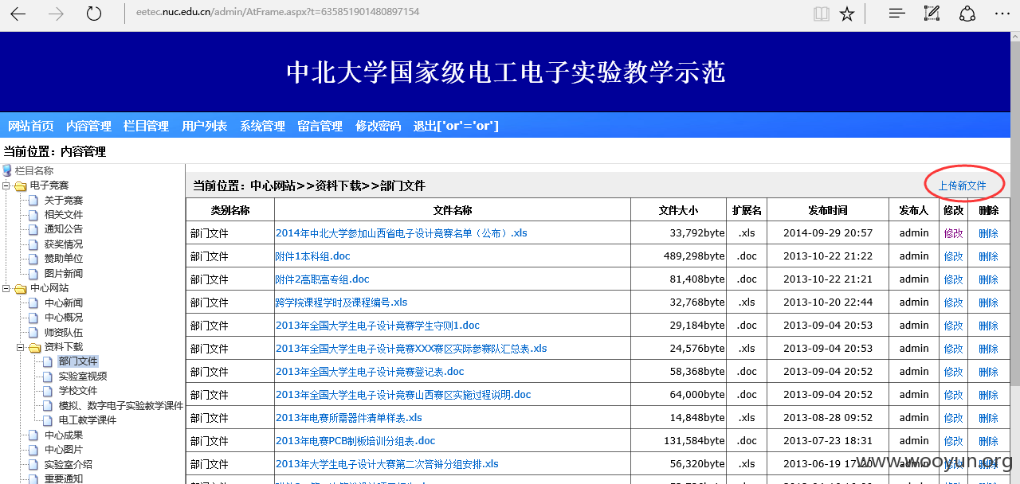Click the 中心网站 folder icon
Screen dimensions: 1020x484
point(20,288)
